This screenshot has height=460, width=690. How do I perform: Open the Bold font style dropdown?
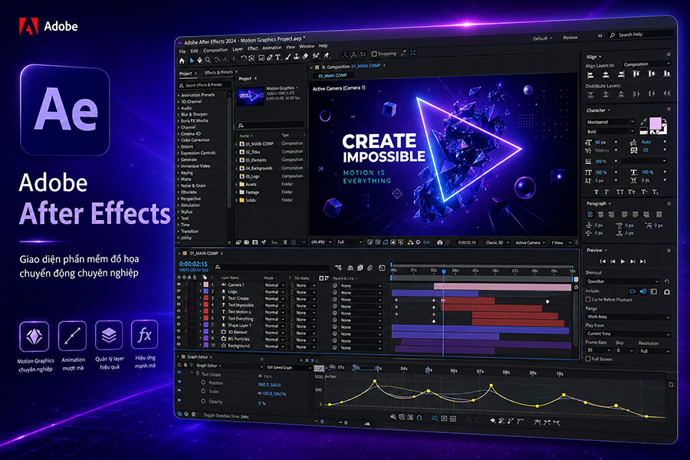click(610, 131)
